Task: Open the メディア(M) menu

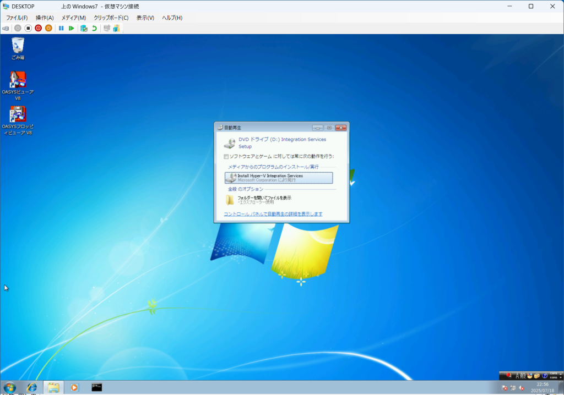Action: click(73, 18)
